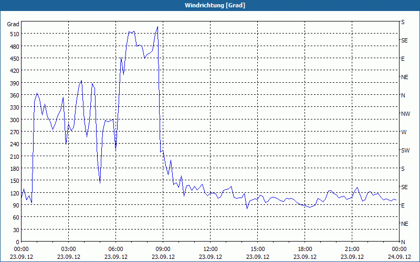Click the 23.09.12 date under 03:00
This screenshot has height=262, width=420.
[x=68, y=257]
